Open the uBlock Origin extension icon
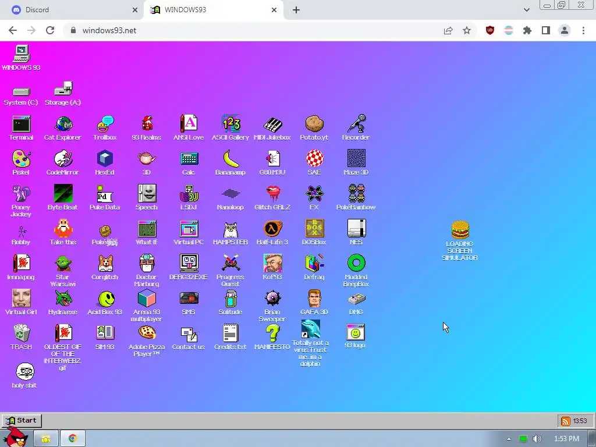Viewport: 596px width, 447px height. [x=490, y=30]
